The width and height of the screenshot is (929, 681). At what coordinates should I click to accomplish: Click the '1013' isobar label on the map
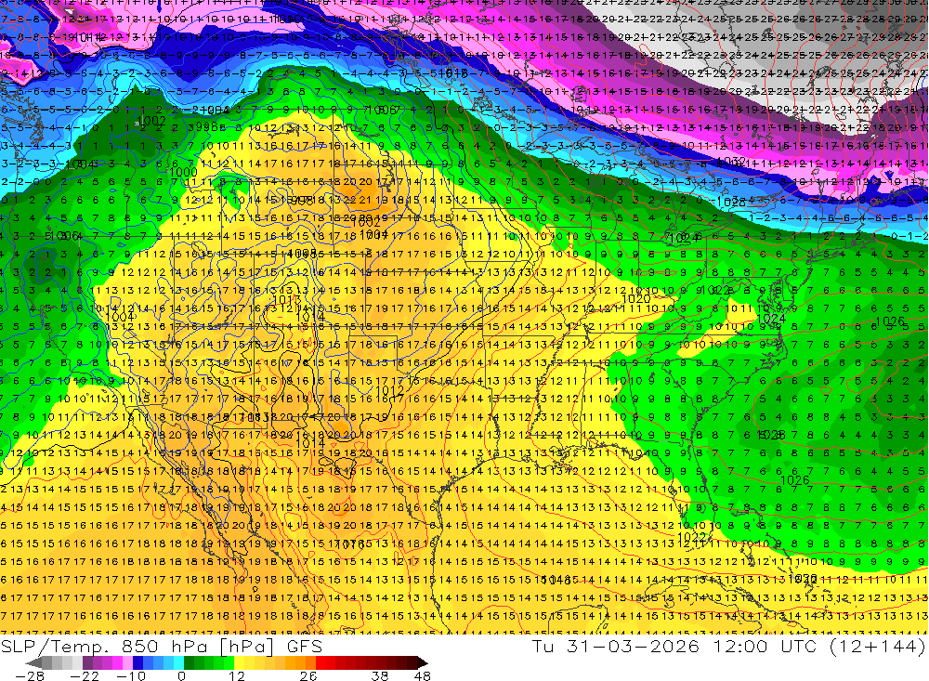point(286,300)
